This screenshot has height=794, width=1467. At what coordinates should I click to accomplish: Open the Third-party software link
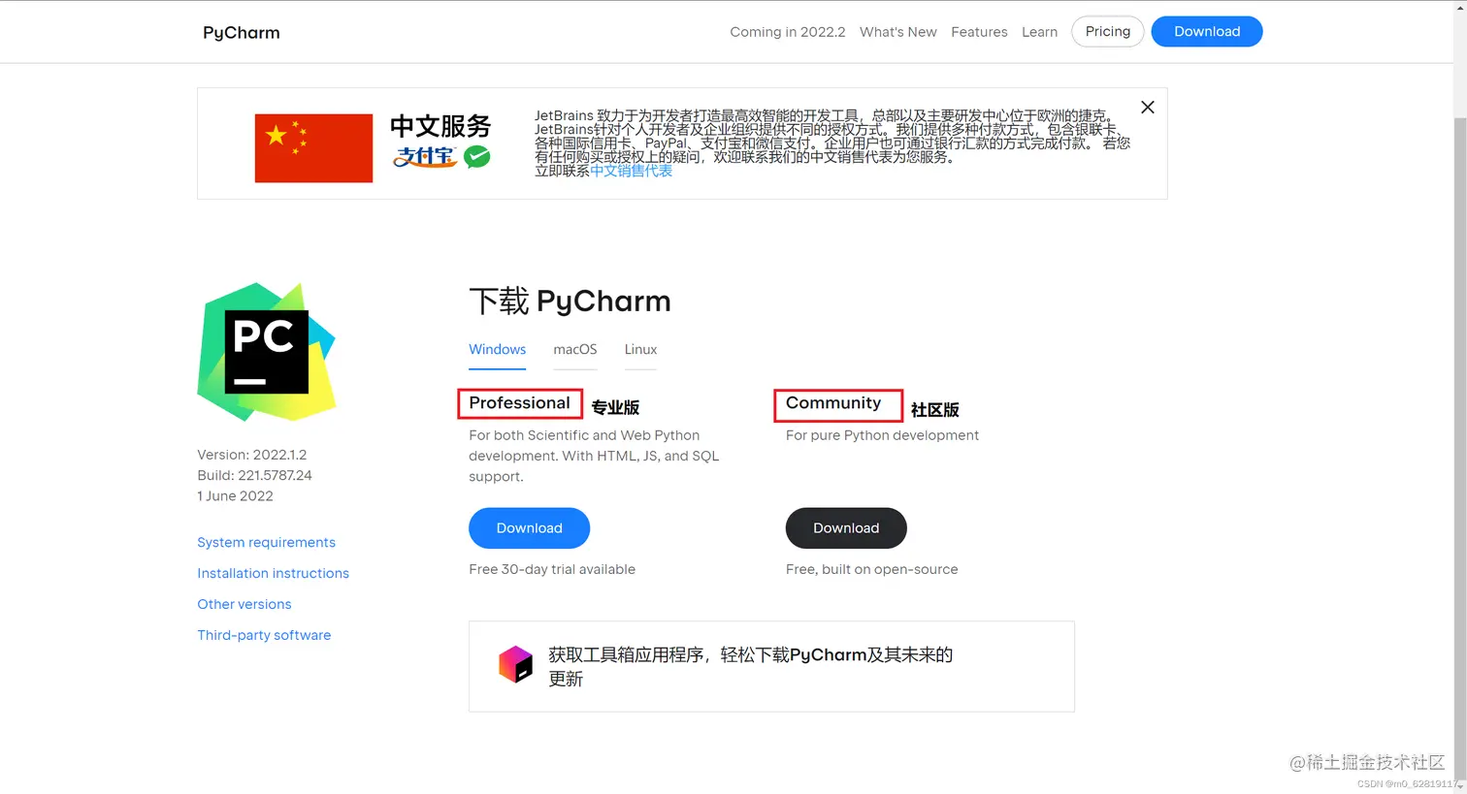coord(264,635)
